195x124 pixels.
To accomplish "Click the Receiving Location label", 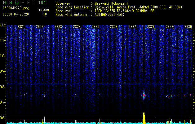I will click(x=72, y=7).
